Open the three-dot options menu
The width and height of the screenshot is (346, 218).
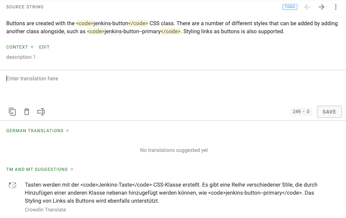[335, 7]
